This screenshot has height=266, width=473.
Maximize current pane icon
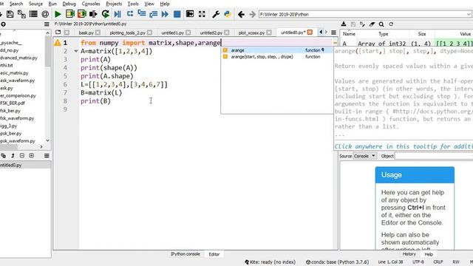[190, 14]
